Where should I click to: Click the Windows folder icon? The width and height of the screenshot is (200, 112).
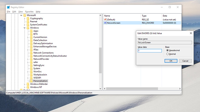coord(28,28)
